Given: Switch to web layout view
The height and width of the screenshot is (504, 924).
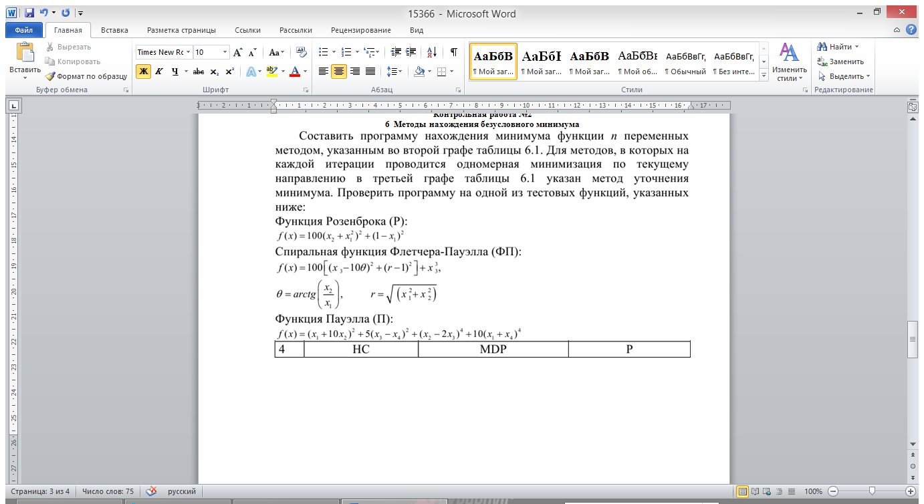Looking at the screenshot, I should 766,491.
